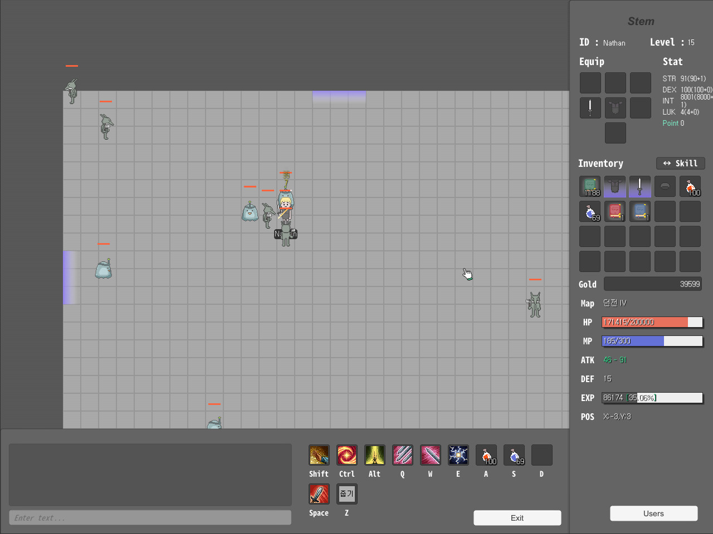The height and width of the screenshot is (534, 713).
Task: Click the Exit button
Action: pyautogui.click(x=517, y=517)
